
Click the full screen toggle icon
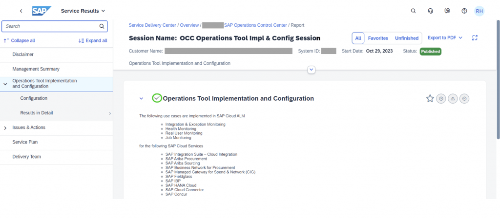[475, 38]
